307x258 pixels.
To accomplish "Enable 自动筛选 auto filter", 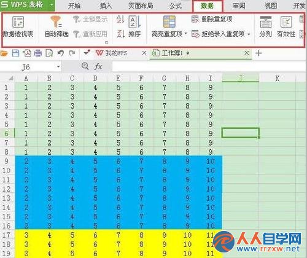I will tap(56, 26).
